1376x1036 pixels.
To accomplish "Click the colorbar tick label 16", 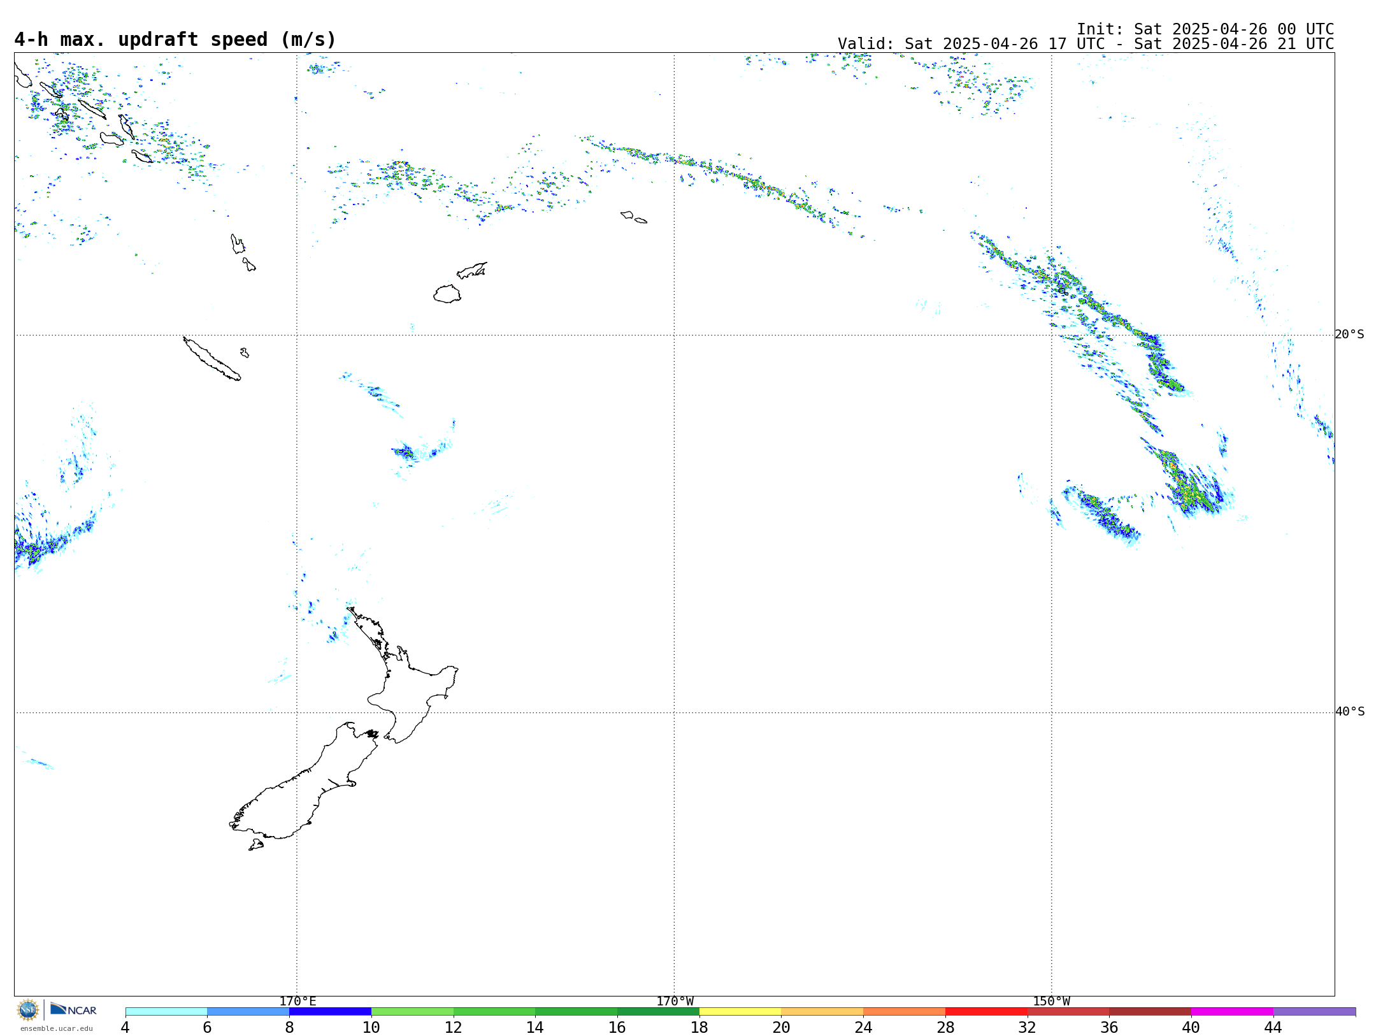I will click(617, 1027).
